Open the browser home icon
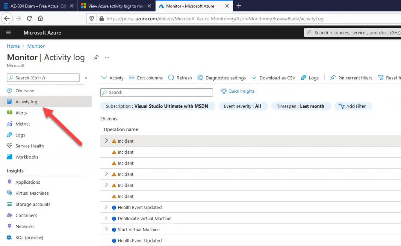The height and width of the screenshot is (246, 401). [40, 18]
